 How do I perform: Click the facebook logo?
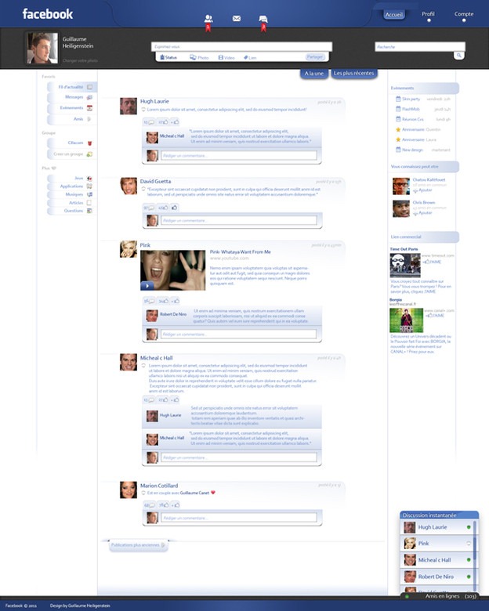48,14
